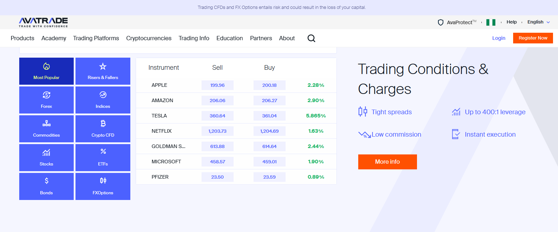Click TESLA's 5.865% change value
Viewport: 558px width, 232px height.
click(x=316, y=116)
